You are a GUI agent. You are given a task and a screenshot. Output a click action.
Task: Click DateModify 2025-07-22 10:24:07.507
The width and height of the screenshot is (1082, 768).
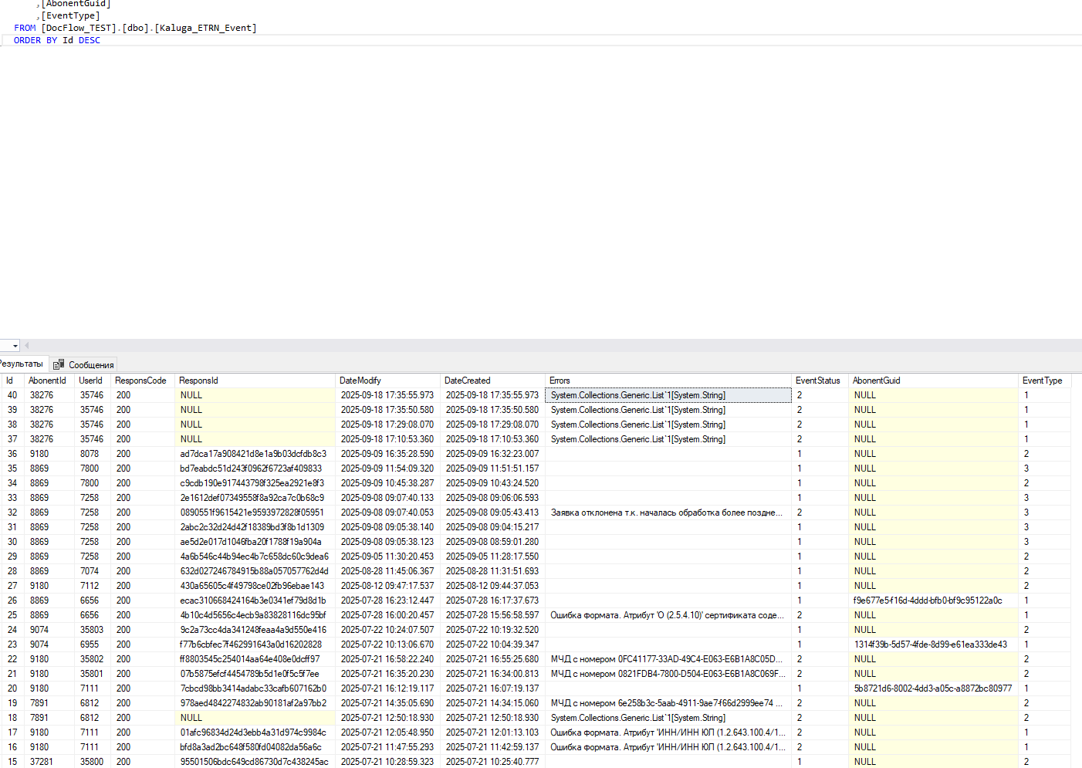point(387,630)
